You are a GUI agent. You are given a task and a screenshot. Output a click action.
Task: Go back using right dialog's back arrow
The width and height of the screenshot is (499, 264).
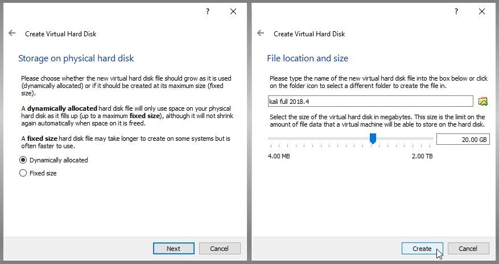click(x=261, y=33)
